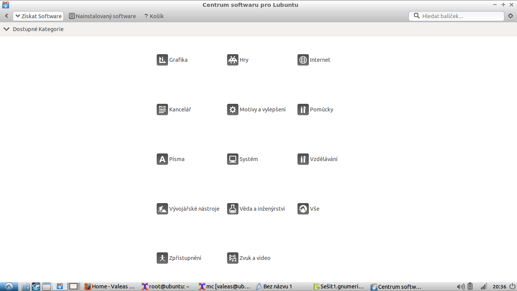This screenshot has height=291, width=517.
Task: Click the 20:36 clock
Action: [500, 286]
